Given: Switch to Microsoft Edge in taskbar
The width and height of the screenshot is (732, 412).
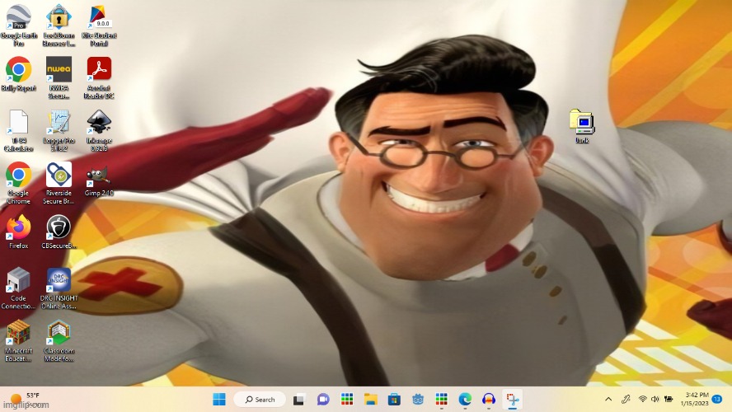Looking at the screenshot, I should [x=465, y=400].
